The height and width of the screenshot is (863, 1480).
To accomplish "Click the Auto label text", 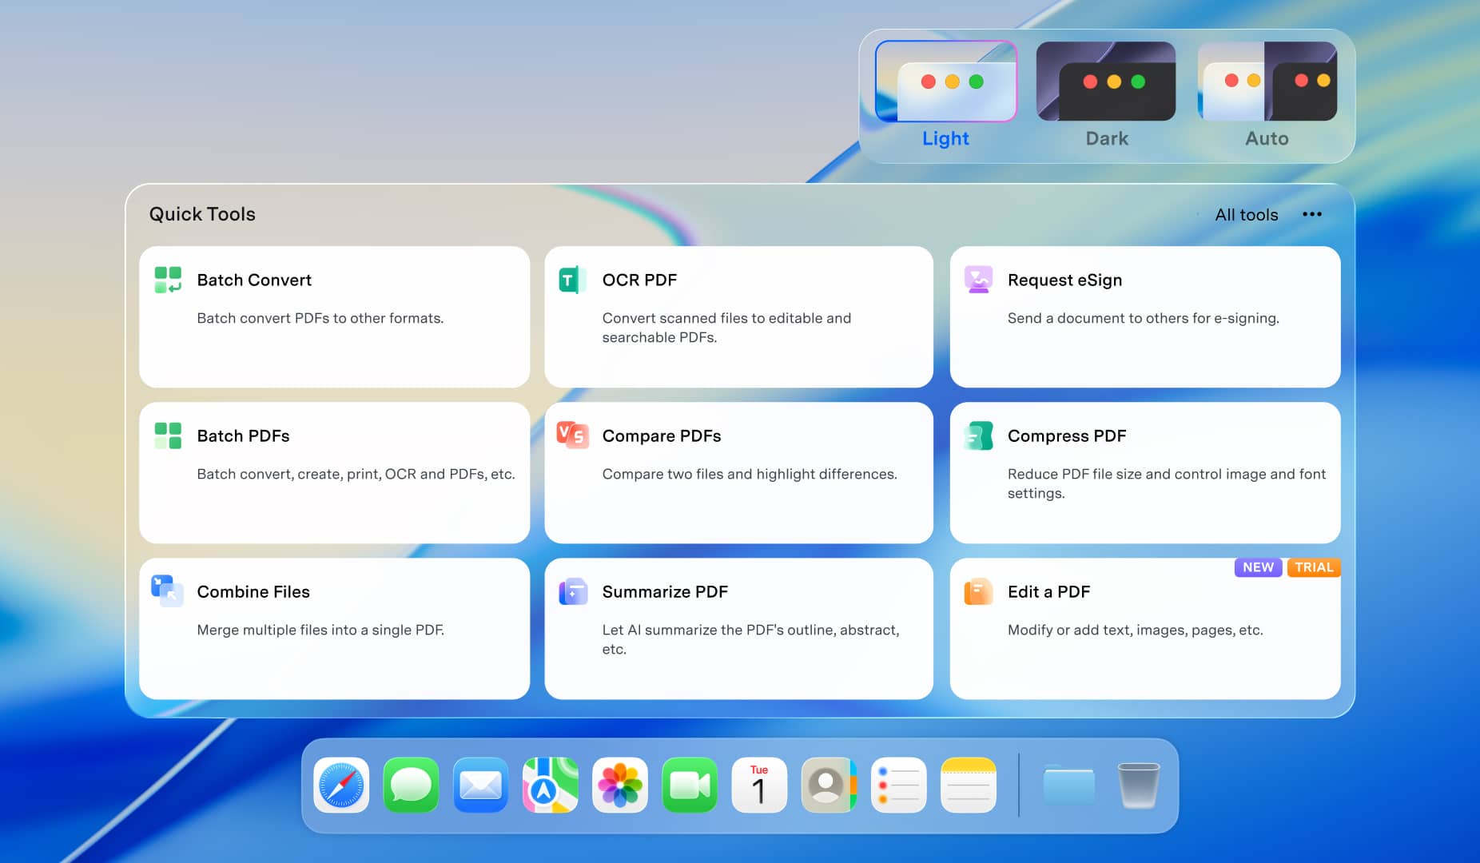I will click(x=1267, y=139).
